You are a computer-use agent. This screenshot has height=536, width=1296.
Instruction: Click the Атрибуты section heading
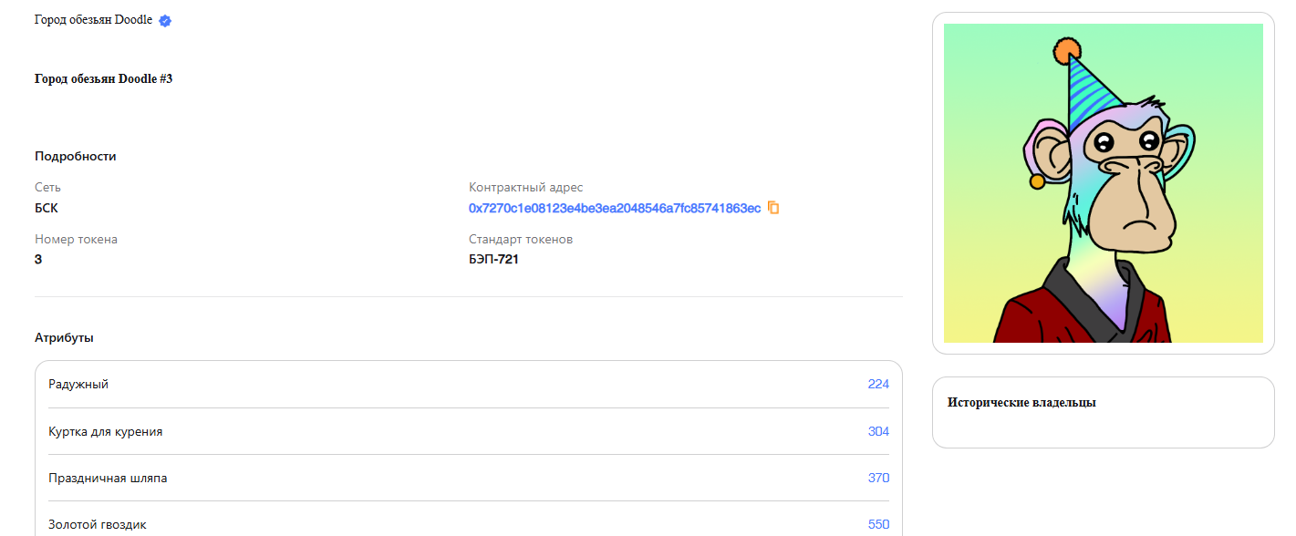pyautogui.click(x=64, y=338)
